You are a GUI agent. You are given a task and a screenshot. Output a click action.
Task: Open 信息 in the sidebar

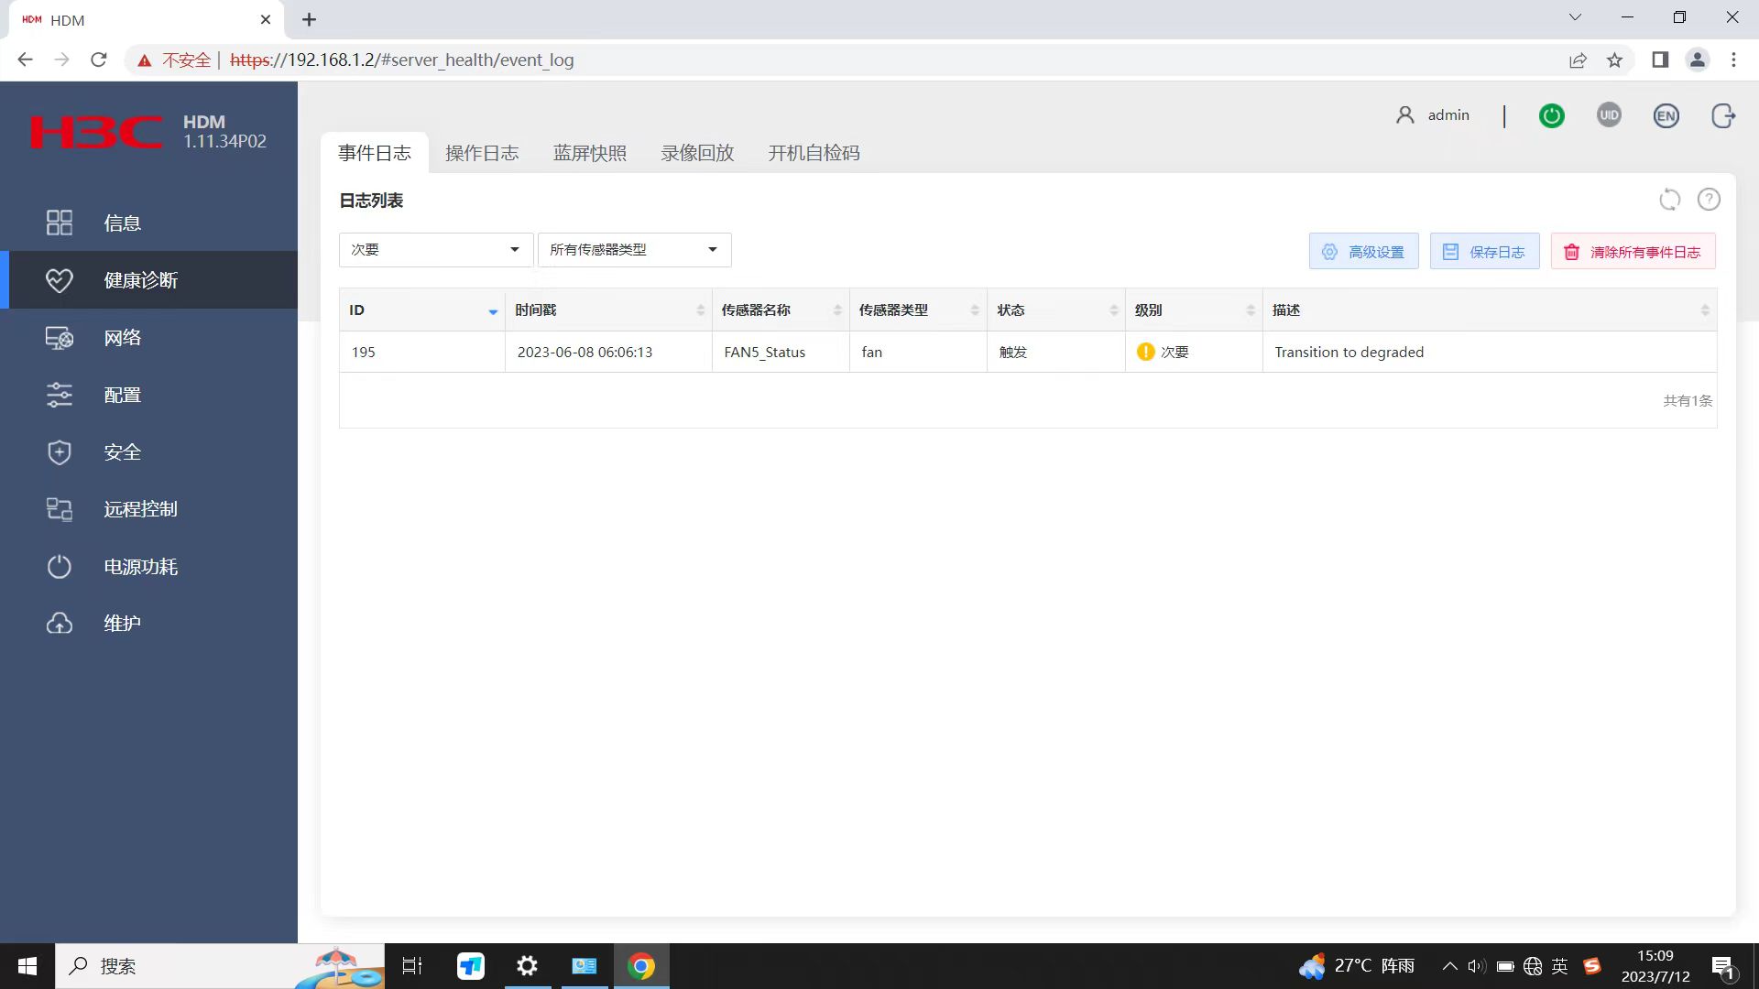tap(122, 223)
